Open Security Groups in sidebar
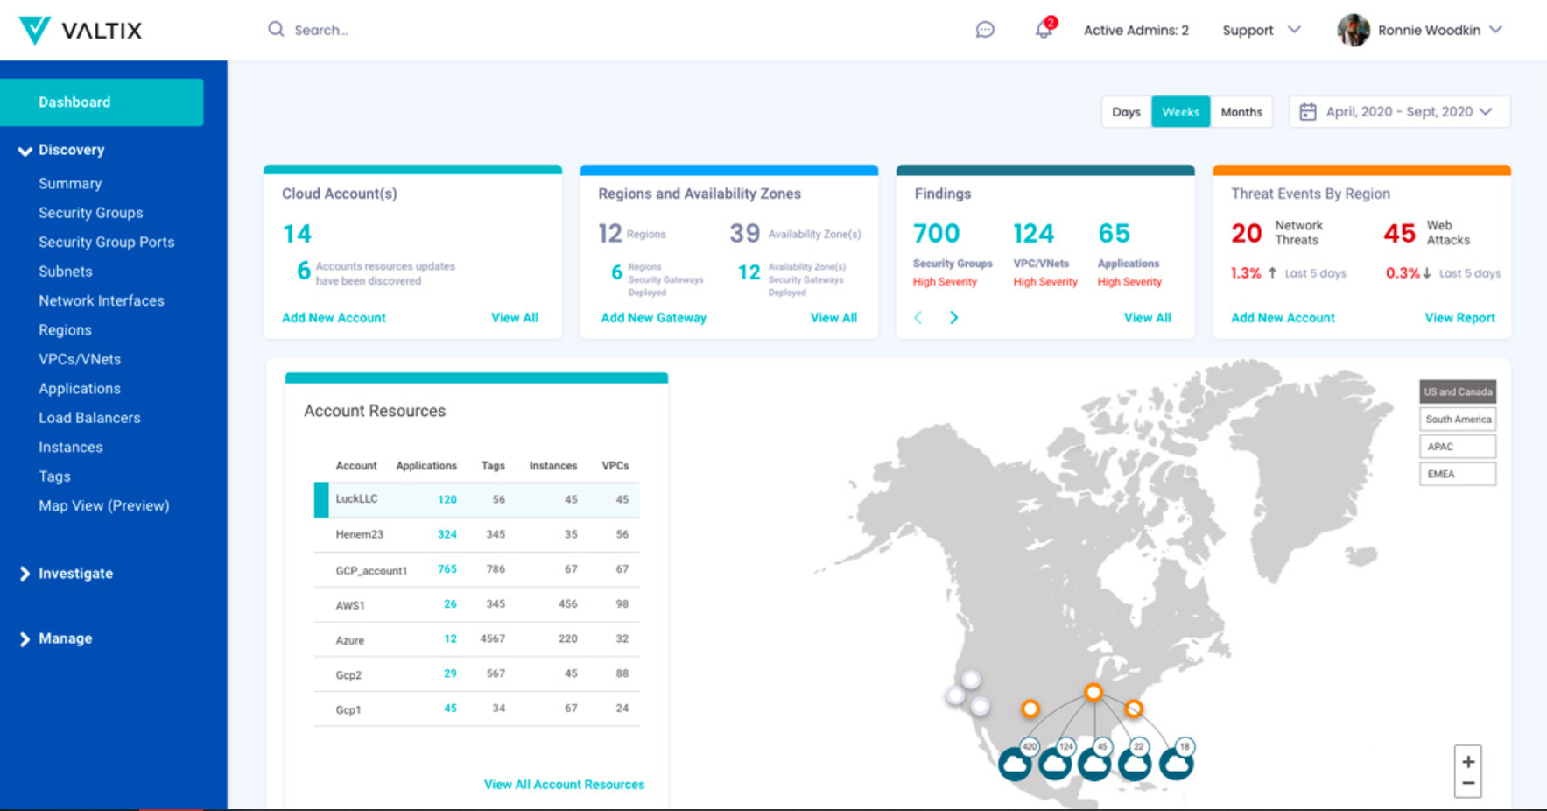This screenshot has width=1547, height=811. point(91,213)
